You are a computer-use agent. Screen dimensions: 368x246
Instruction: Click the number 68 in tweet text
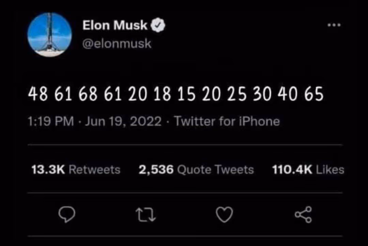pyautogui.click(x=87, y=94)
